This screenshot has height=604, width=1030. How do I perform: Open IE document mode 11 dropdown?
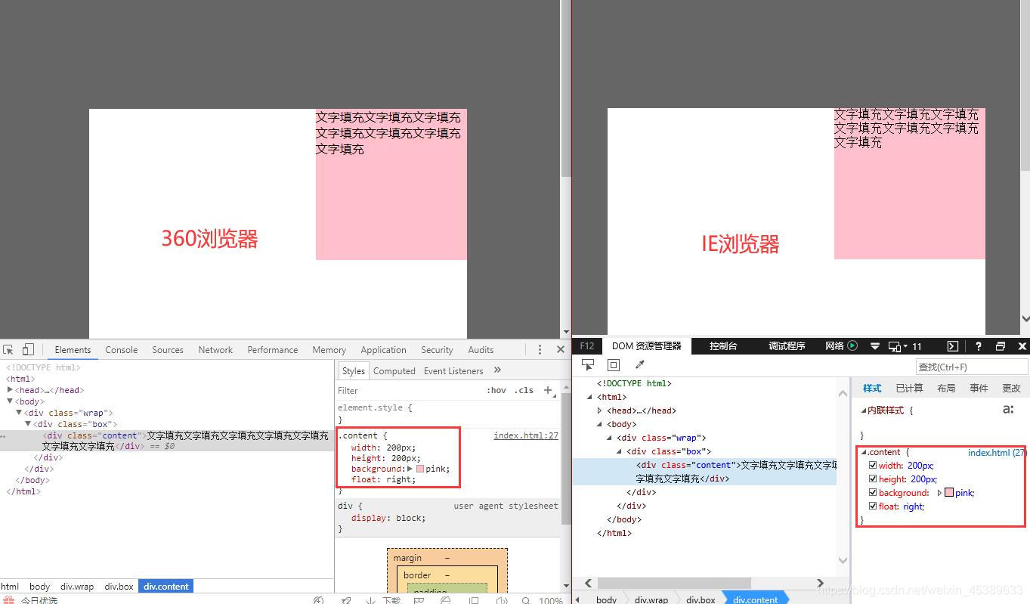905,346
